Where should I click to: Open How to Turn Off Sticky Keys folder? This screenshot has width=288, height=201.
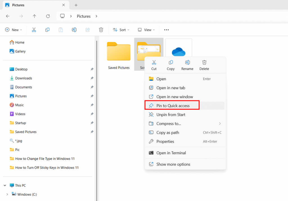click(44, 168)
